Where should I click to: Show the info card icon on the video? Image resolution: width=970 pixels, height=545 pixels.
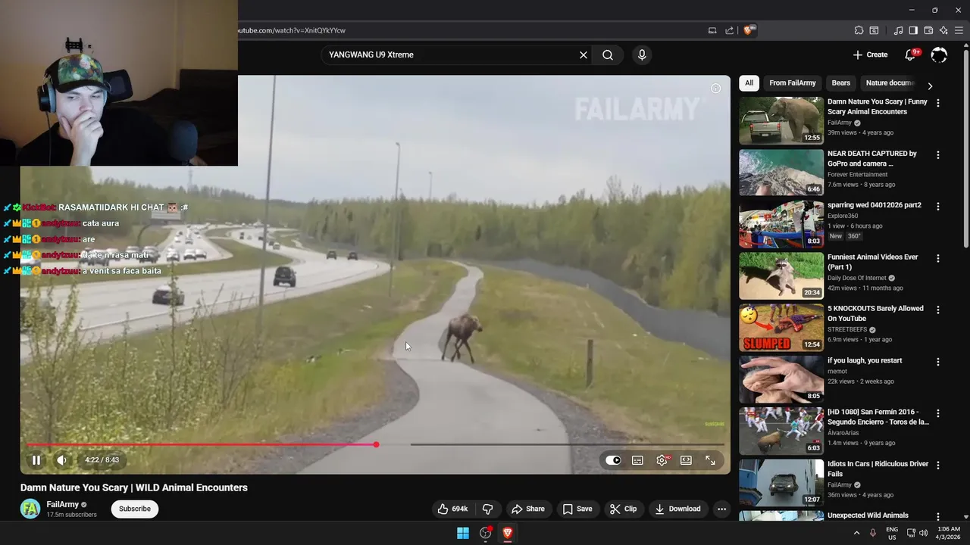[x=715, y=89]
